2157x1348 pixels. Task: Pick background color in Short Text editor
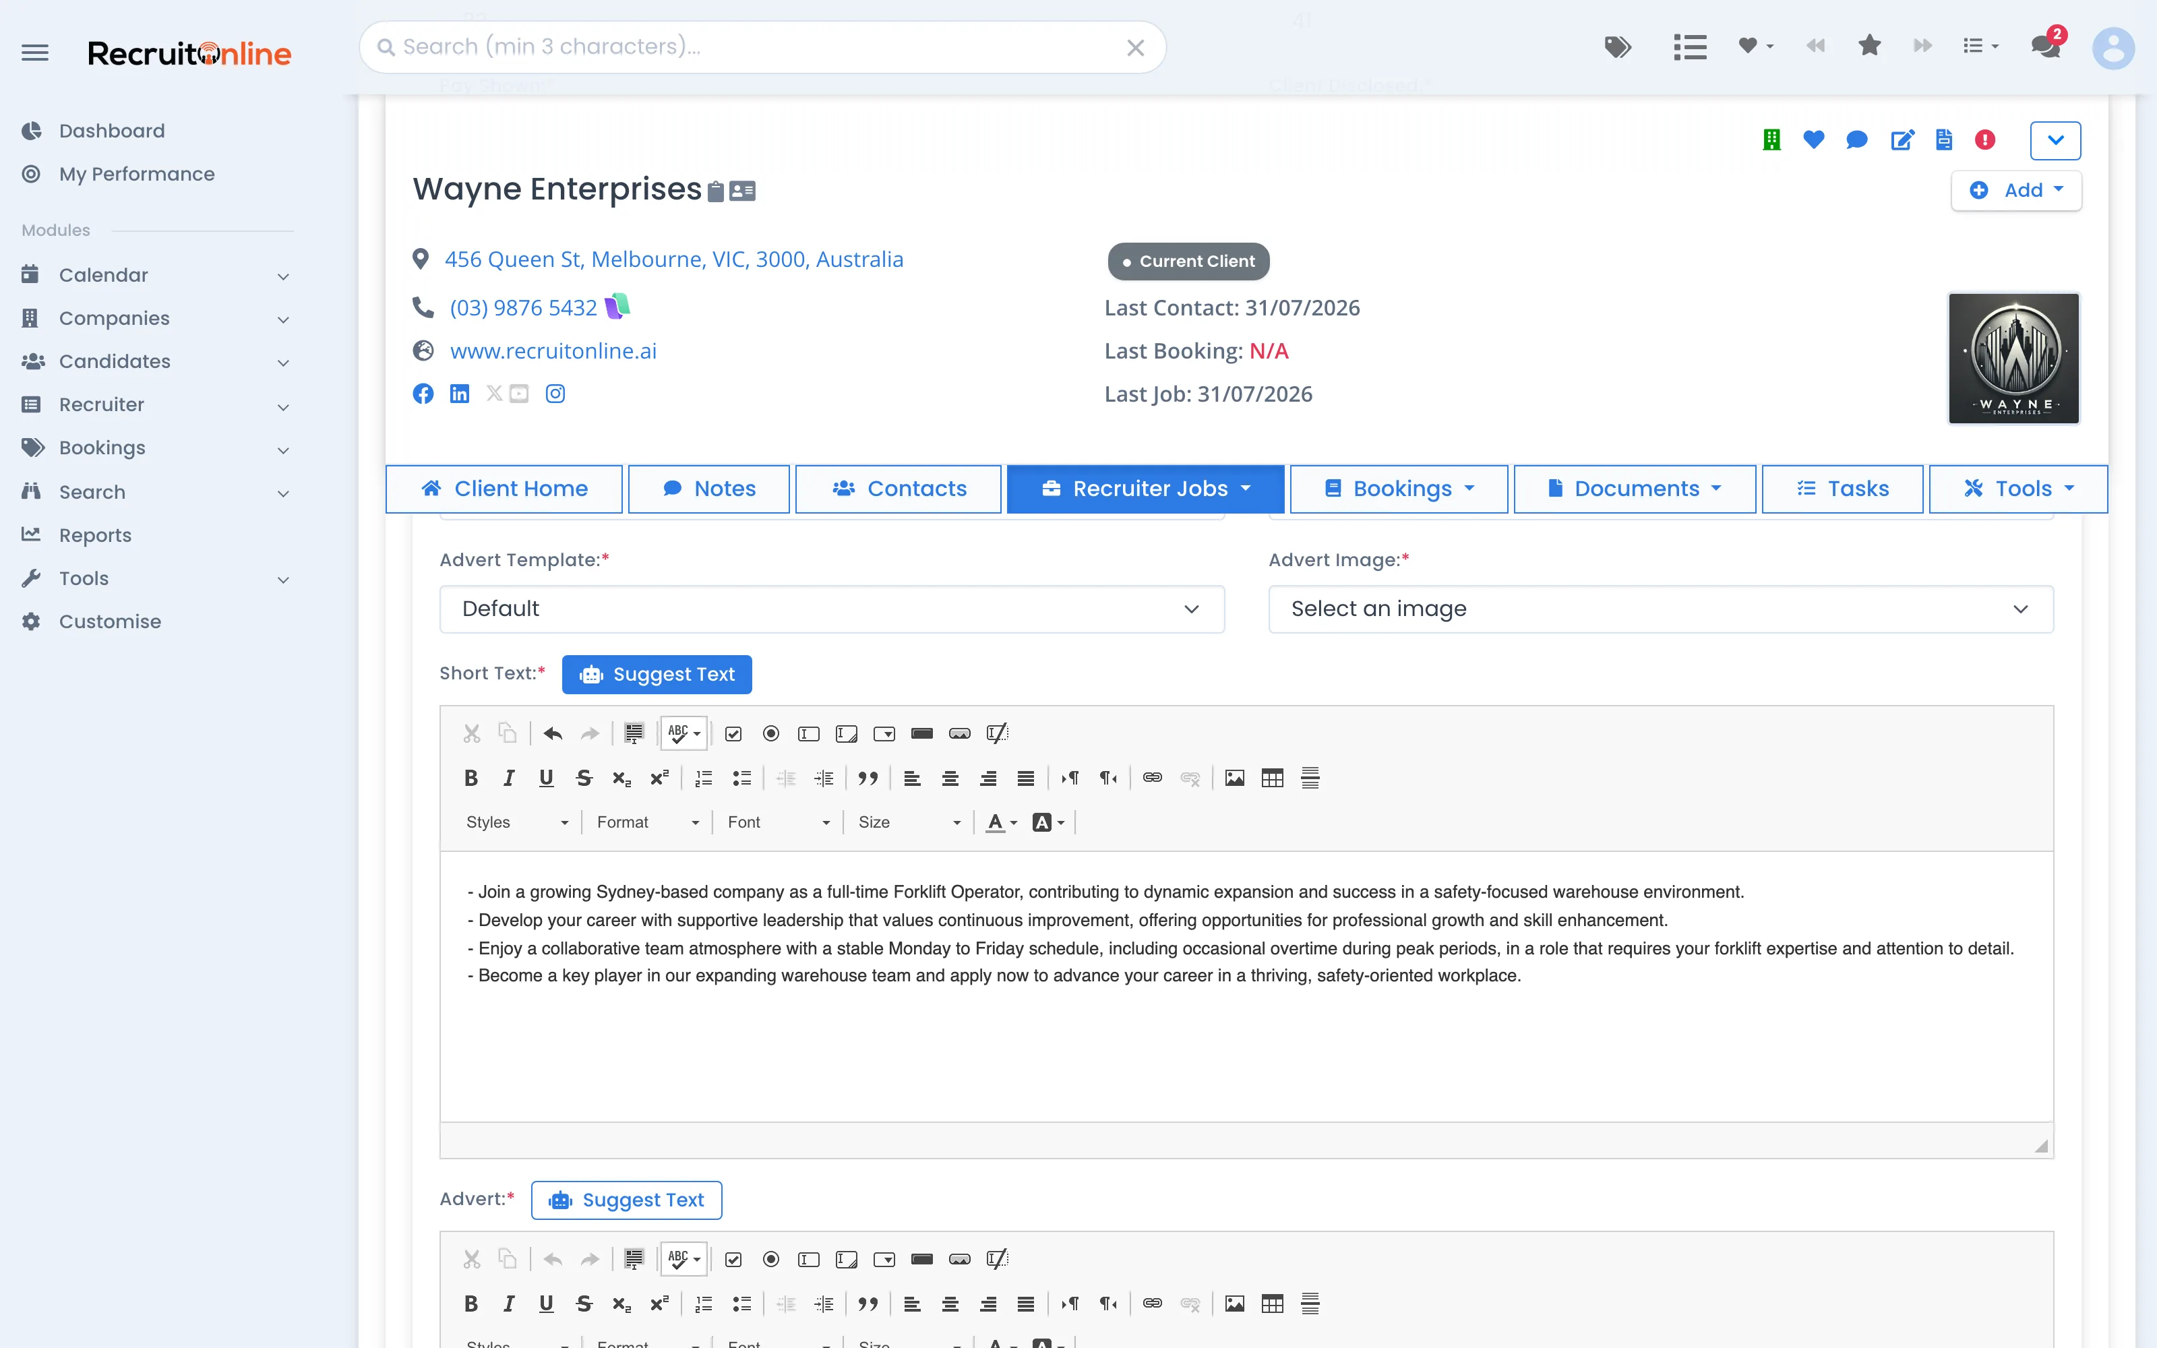(x=1048, y=822)
